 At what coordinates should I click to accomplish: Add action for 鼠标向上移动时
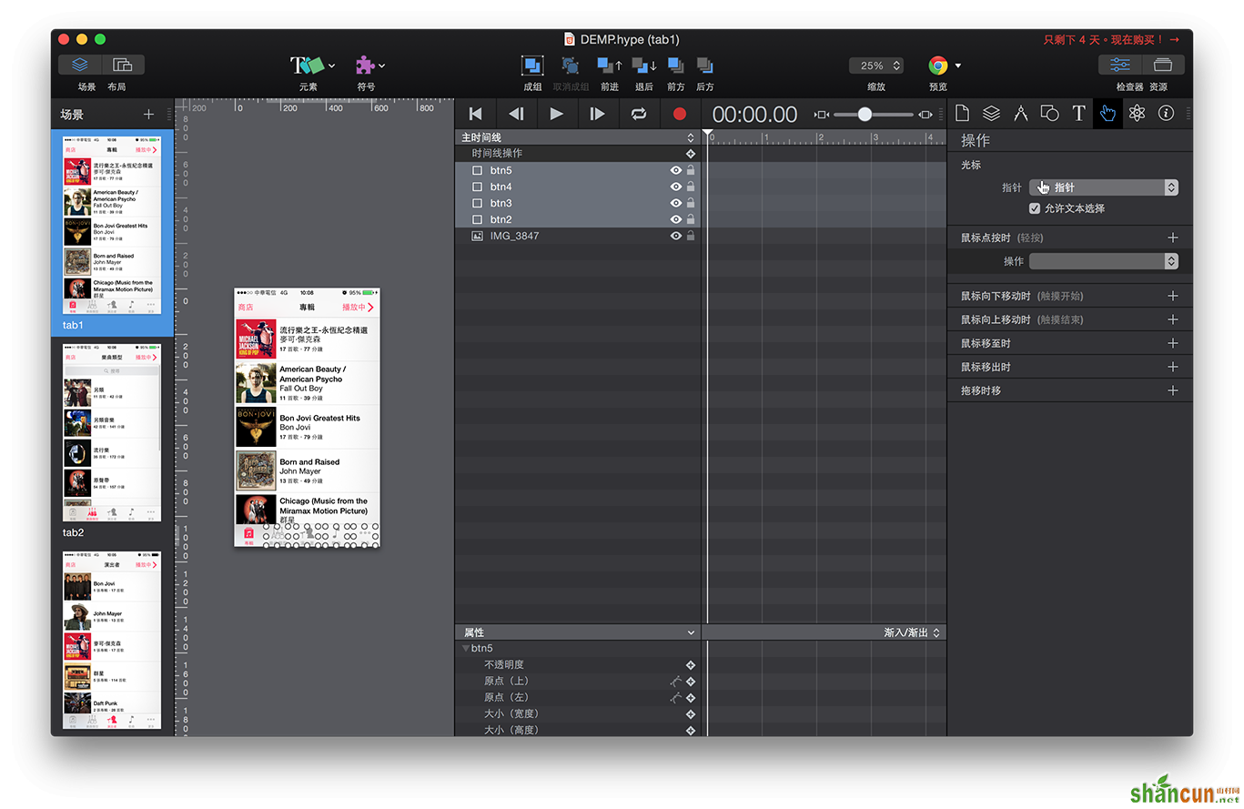1172,319
